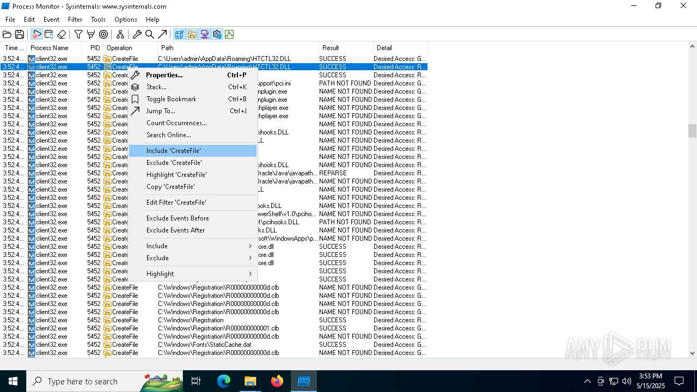Select Exclude Events After
The height and width of the screenshot is (392, 697).
pos(193,230)
